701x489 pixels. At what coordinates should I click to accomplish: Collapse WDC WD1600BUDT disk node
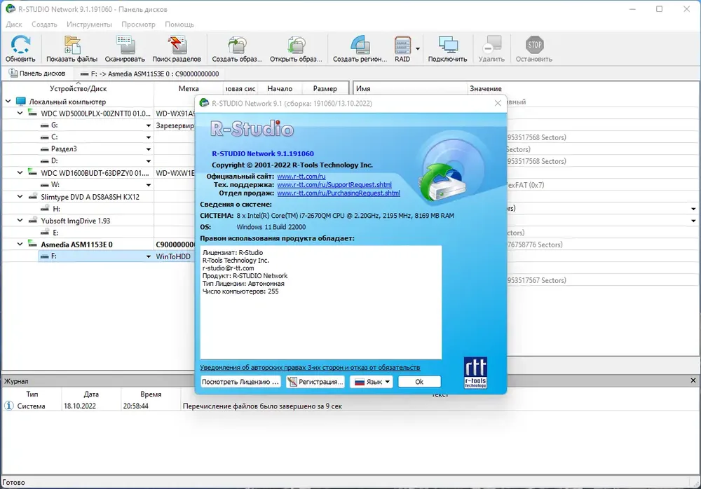point(20,172)
